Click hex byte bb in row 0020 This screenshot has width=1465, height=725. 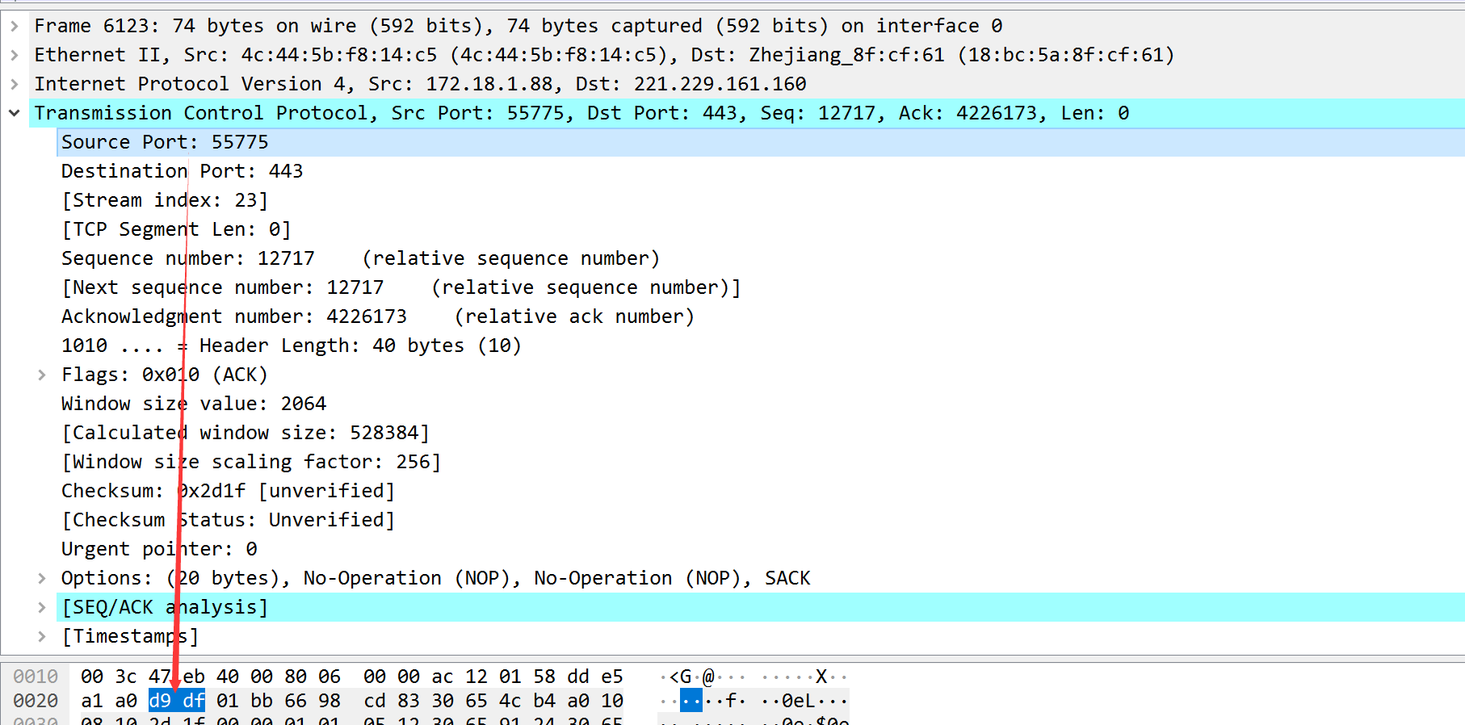262,701
